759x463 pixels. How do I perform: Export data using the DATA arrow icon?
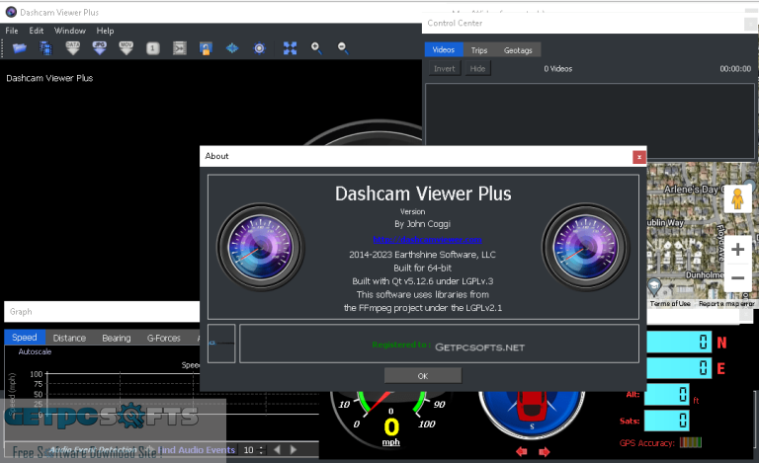72,47
